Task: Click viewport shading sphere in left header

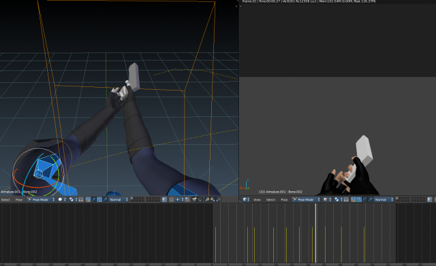Action: (x=61, y=199)
